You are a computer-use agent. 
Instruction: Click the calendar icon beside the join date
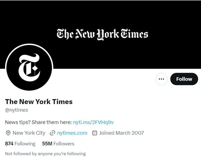pos(95,133)
